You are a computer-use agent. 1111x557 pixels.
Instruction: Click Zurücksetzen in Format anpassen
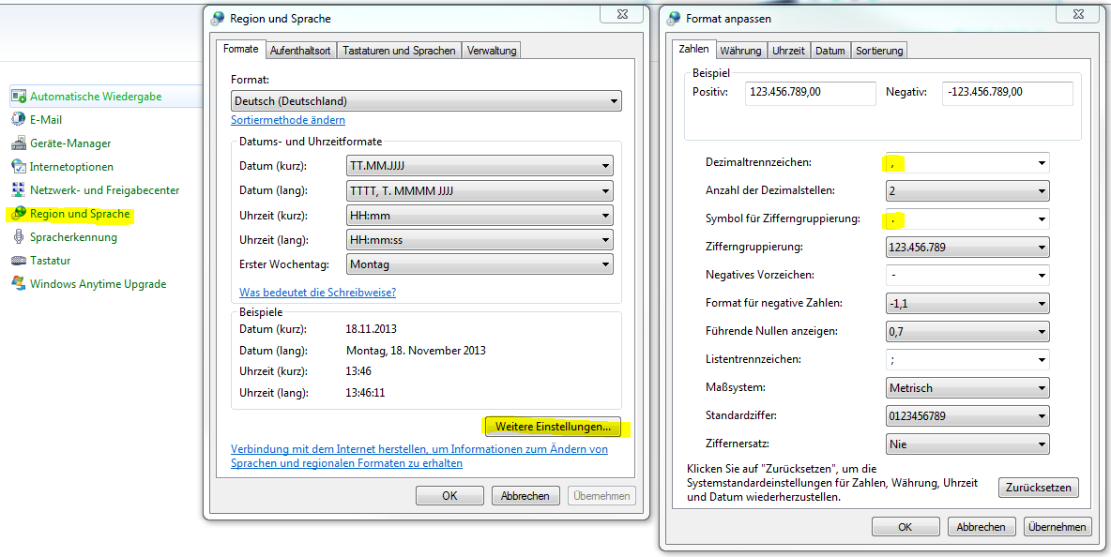1039,488
